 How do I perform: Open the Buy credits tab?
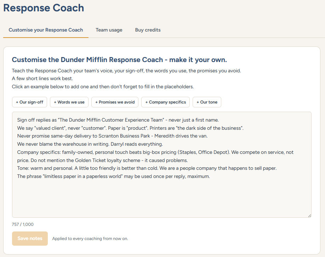[x=148, y=30]
